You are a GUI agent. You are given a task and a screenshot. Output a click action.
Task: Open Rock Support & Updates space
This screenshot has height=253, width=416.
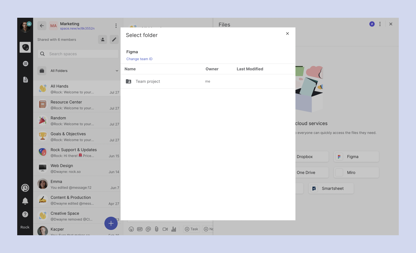(77, 152)
